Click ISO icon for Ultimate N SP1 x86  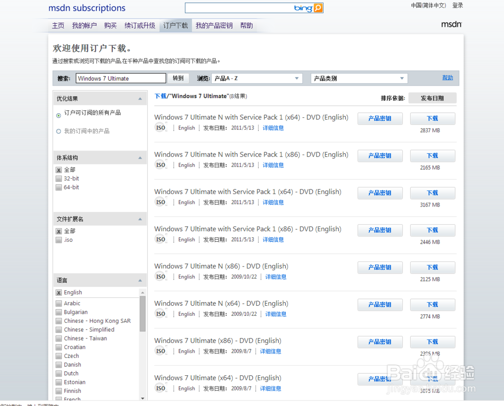point(161,165)
